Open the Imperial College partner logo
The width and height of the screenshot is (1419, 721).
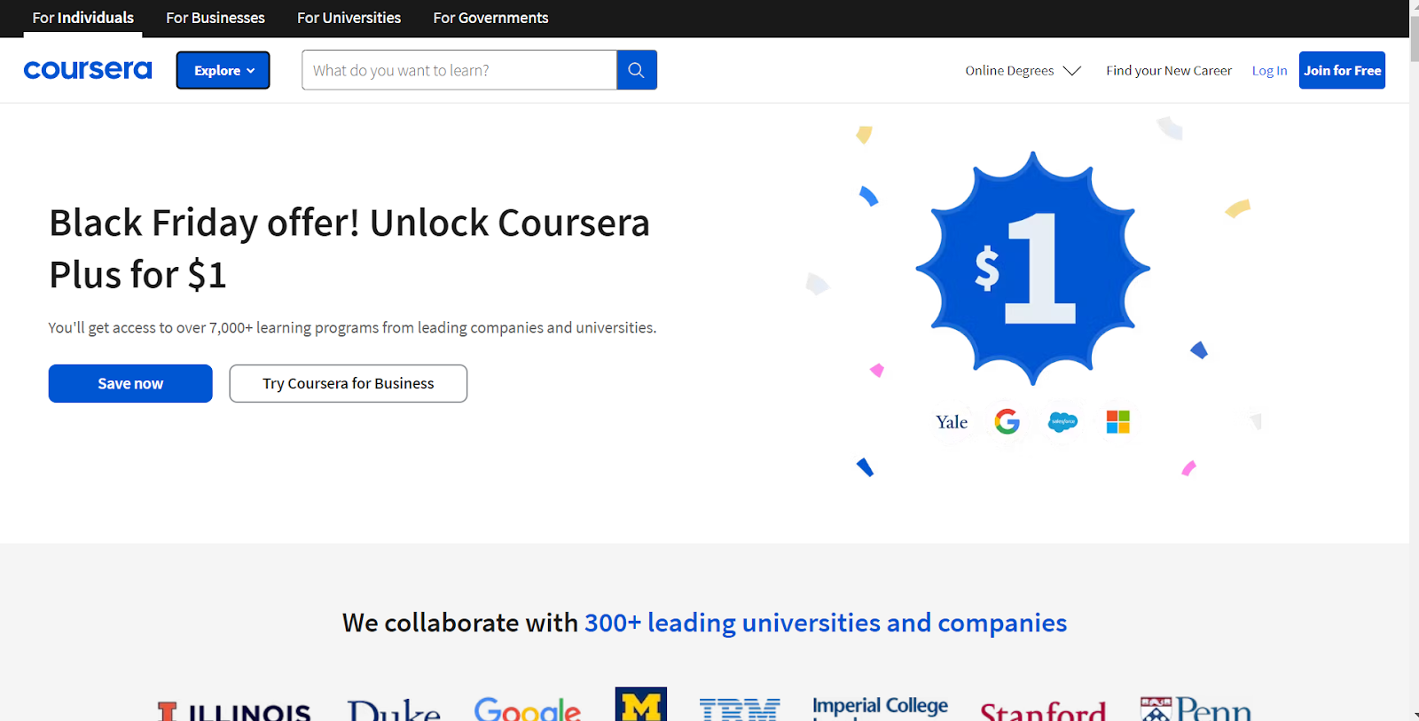point(881,708)
